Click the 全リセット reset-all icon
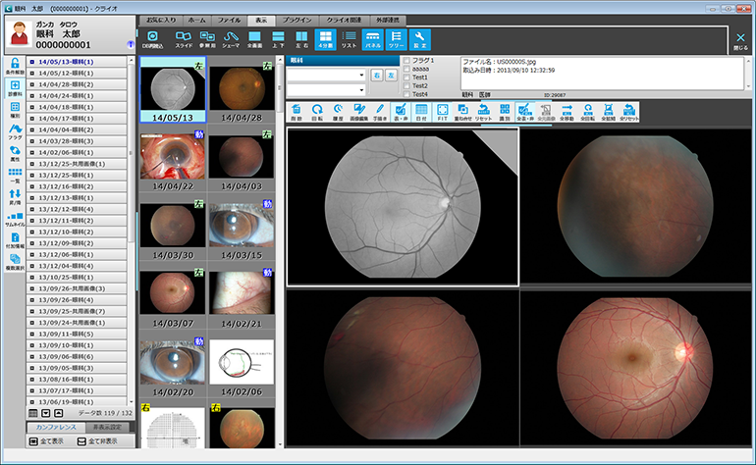 pyautogui.click(x=629, y=112)
